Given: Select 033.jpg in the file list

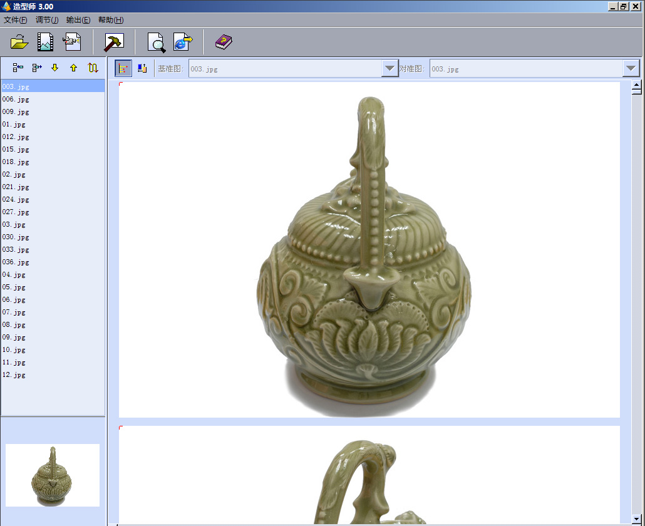Looking at the screenshot, I should (x=53, y=250).
